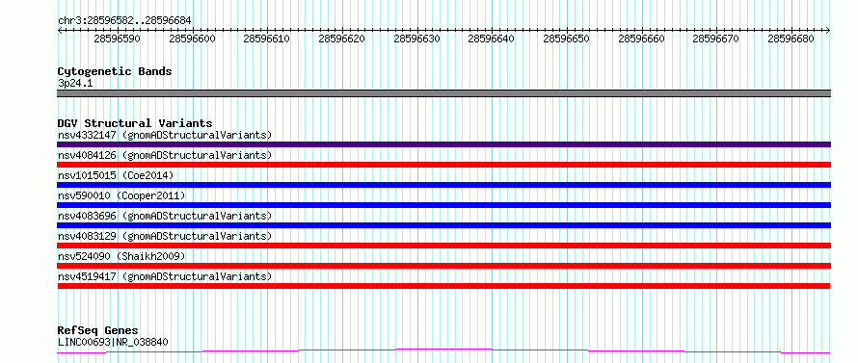Click ruler position 28596630
Image resolution: width=858 pixels, height=363 pixels.
(417, 39)
